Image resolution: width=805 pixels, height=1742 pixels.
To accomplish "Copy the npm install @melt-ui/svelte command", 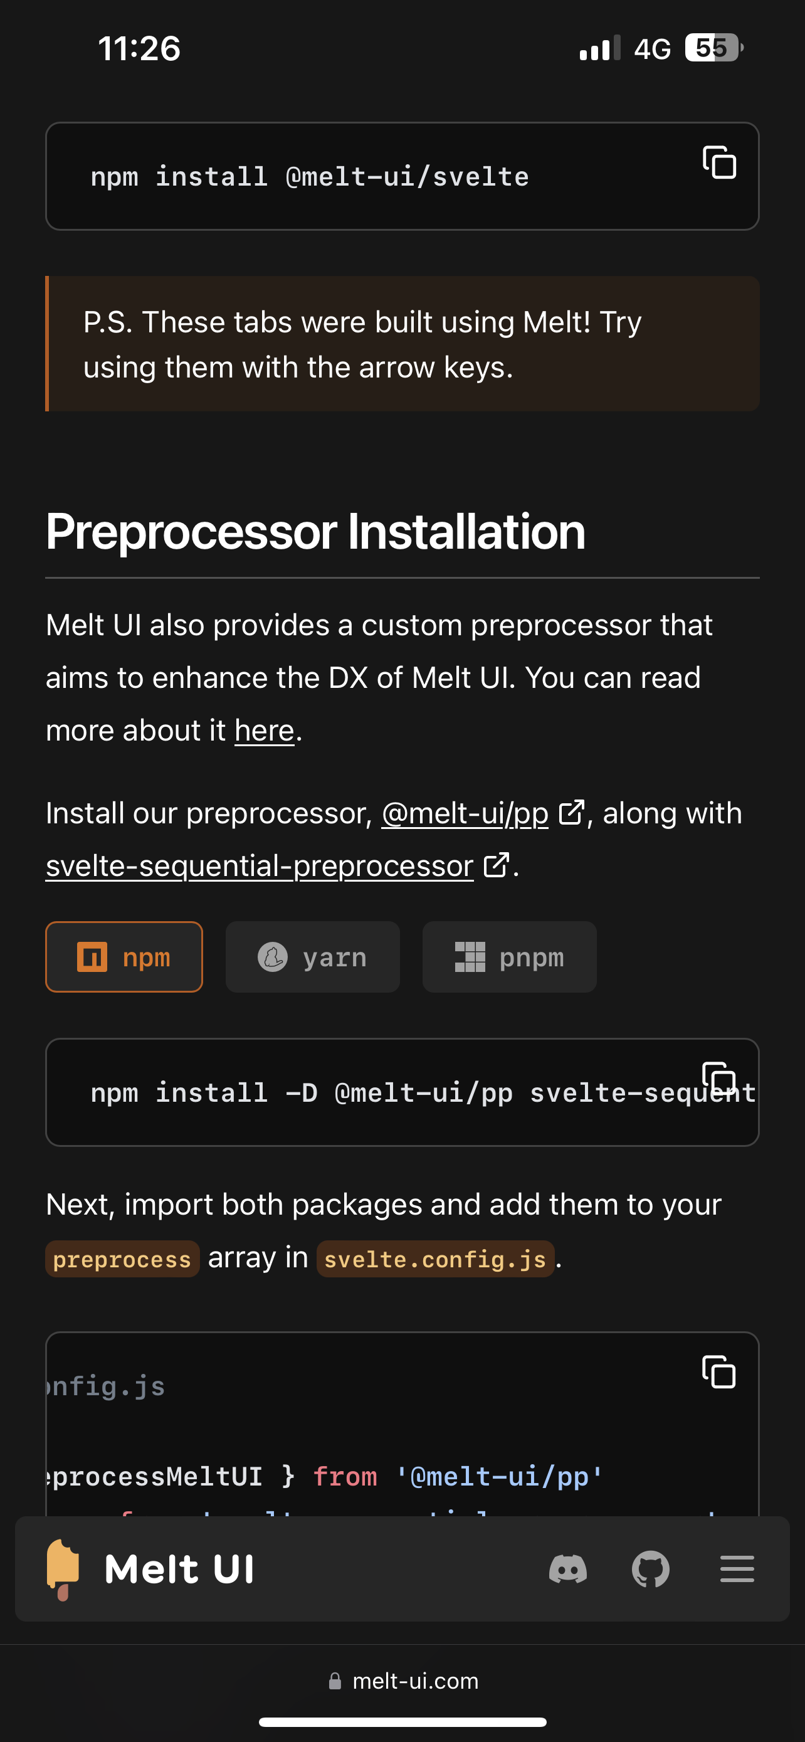I will pyautogui.click(x=718, y=162).
